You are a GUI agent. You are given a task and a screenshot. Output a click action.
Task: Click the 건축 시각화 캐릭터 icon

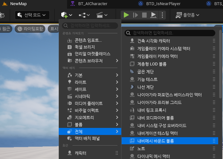(x=132, y=41)
